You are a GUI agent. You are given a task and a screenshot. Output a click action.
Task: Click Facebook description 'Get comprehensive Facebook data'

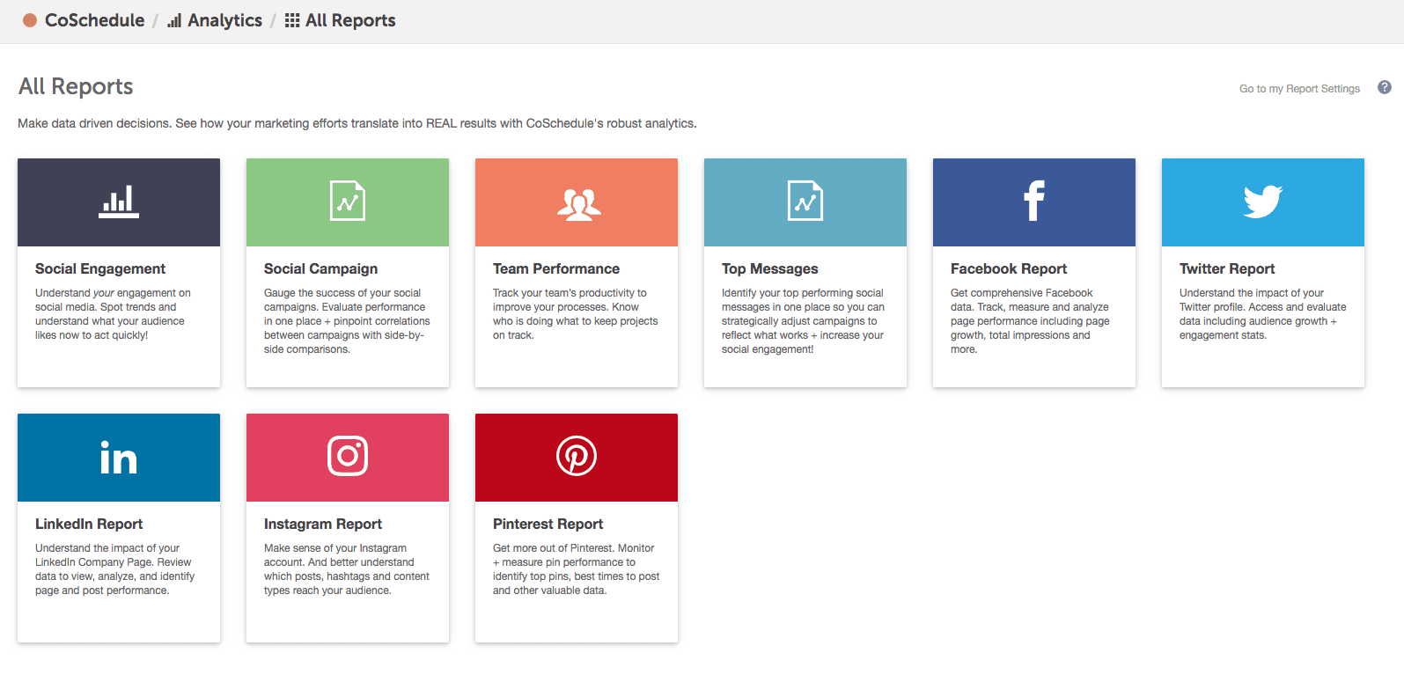[x=1030, y=321]
